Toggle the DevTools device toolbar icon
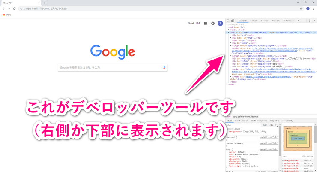317x172 pixels. point(233,21)
